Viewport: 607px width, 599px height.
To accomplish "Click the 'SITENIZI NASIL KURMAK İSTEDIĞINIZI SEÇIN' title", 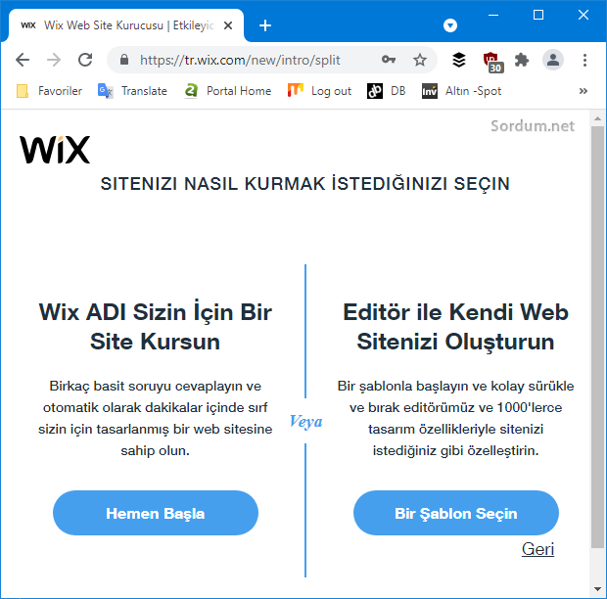I will point(305,183).
